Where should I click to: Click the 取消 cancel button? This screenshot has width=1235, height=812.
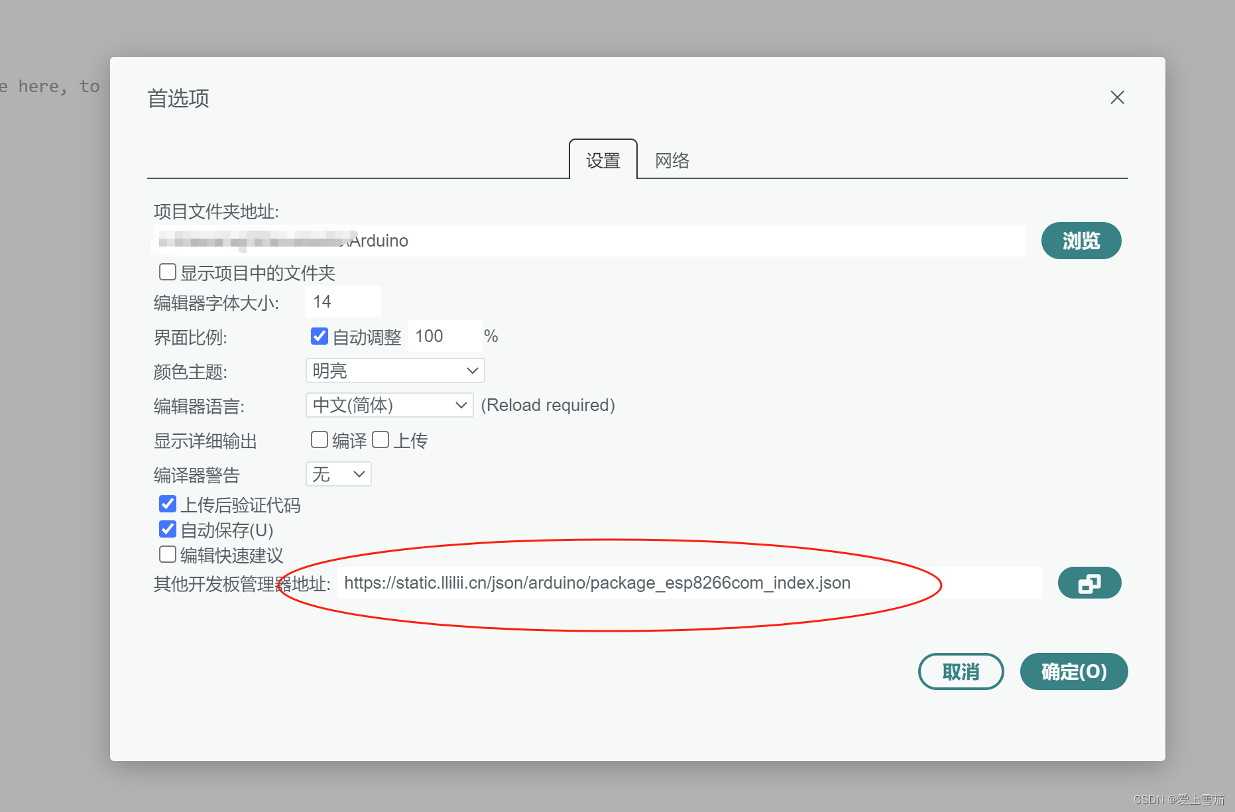[x=961, y=671]
